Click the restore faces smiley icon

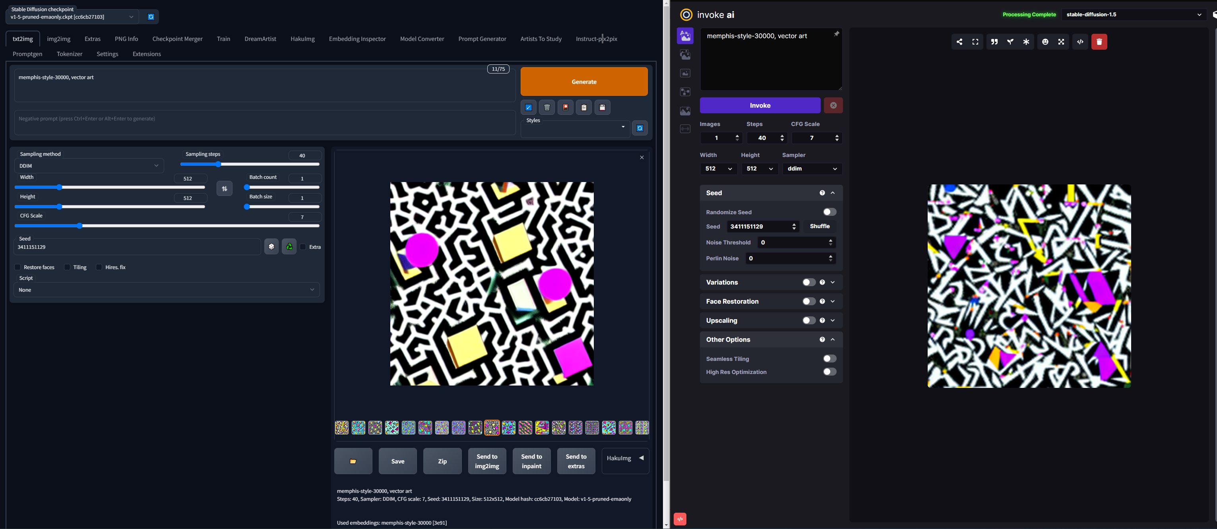(1045, 42)
